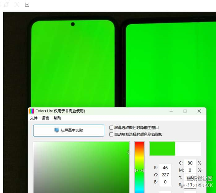Viewport: 216px width, 193px height.
Task: Enable 自动复制选择的颜色到剪贴板 checkbox
Action: [111, 135]
